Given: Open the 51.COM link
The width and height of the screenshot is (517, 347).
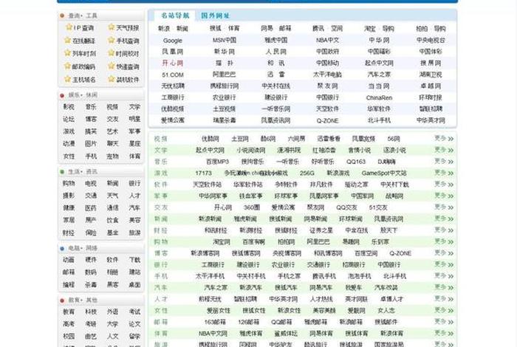Looking at the screenshot, I should (x=172, y=75).
